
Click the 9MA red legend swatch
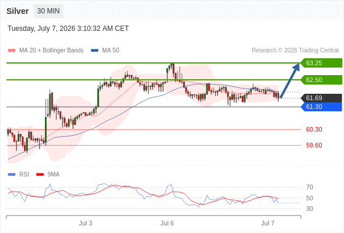point(40,175)
